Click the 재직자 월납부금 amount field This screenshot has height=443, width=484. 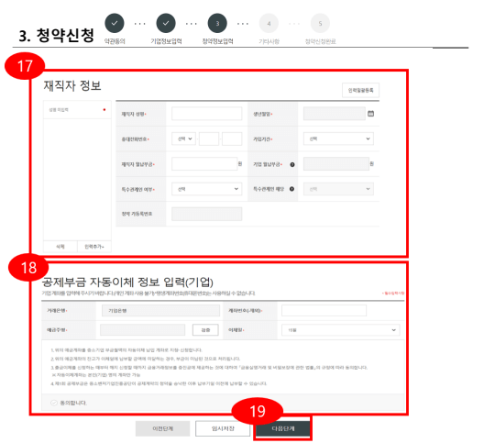[x=204, y=164]
